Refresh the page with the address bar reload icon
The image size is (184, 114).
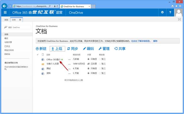(x=57, y=6)
